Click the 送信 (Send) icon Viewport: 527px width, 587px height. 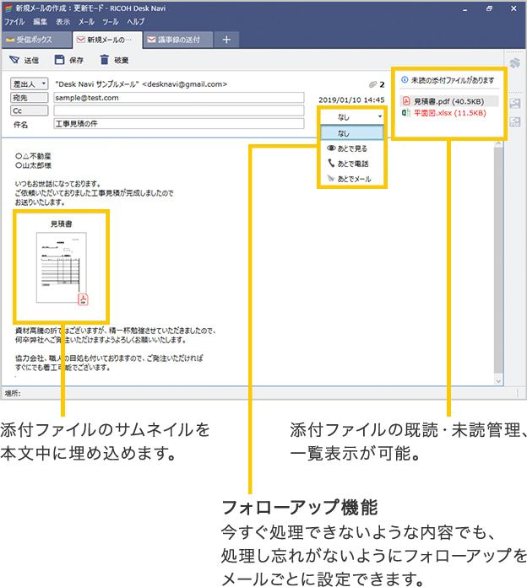pyautogui.click(x=15, y=61)
